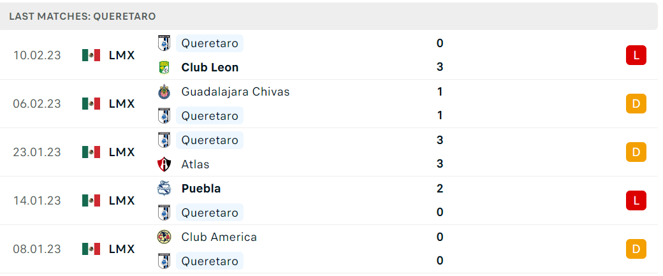
Task: Click the Guadalajara Chivas crest icon
Action: coord(164,92)
